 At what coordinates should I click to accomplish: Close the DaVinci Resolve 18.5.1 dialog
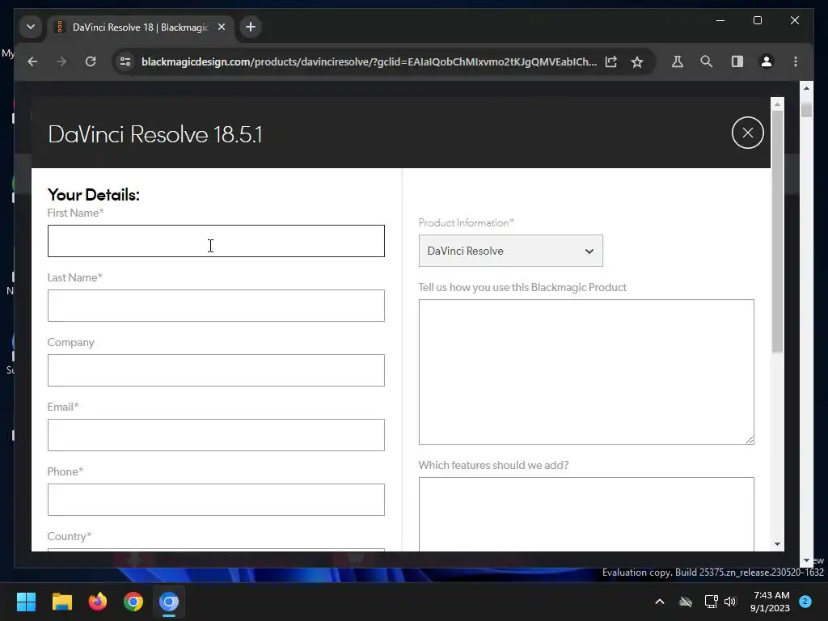pyautogui.click(x=747, y=133)
